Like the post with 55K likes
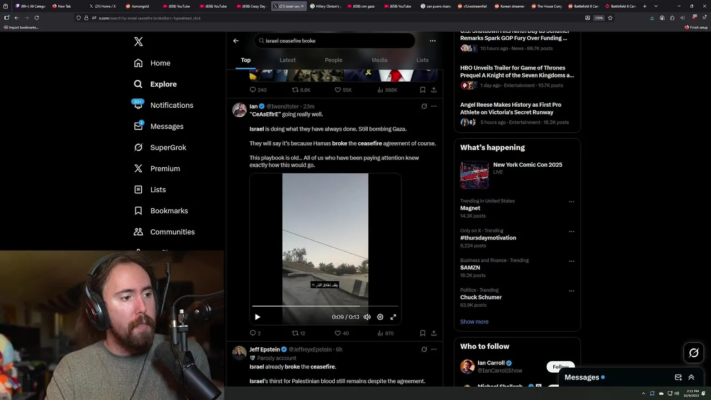Image resolution: width=711 pixels, height=400 pixels. [343, 89]
